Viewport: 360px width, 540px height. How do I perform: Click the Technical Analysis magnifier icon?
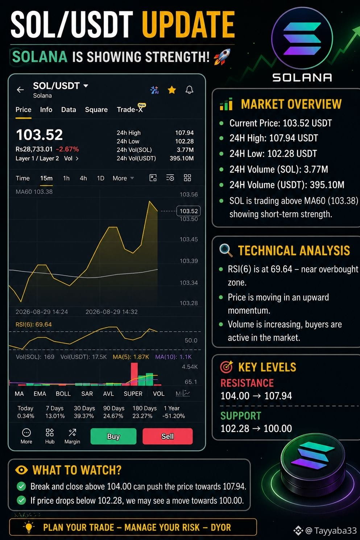(226, 250)
